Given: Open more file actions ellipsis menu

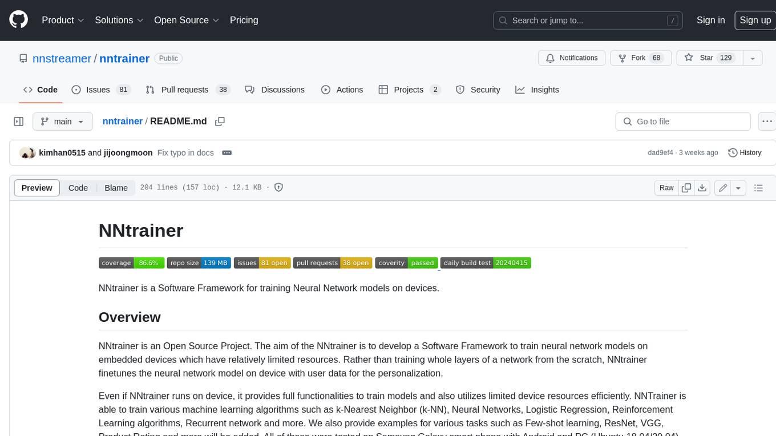Looking at the screenshot, I should [x=767, y=122].
